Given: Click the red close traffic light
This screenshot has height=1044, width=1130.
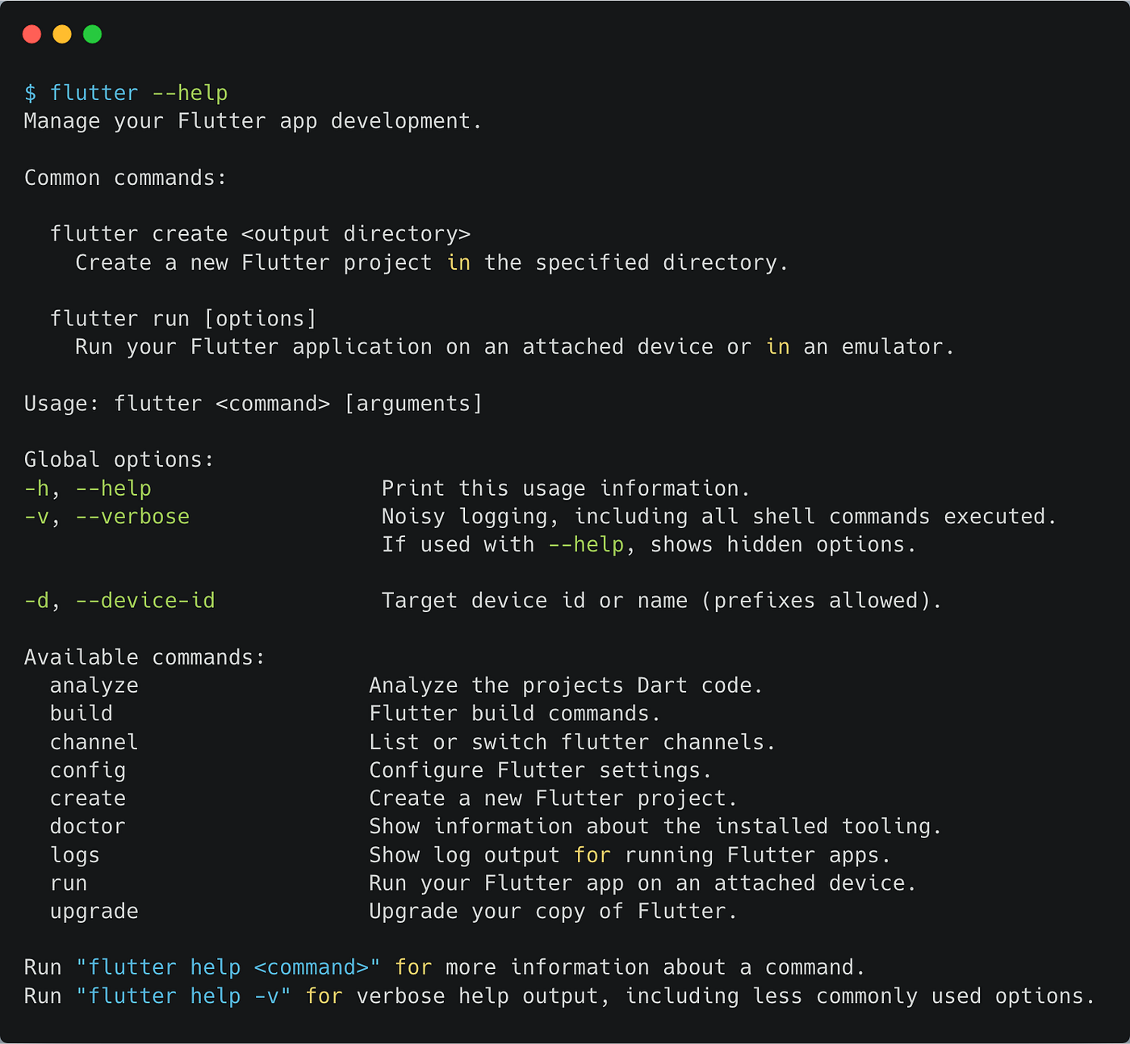Looking at the screenshot, I should point(31,34).
